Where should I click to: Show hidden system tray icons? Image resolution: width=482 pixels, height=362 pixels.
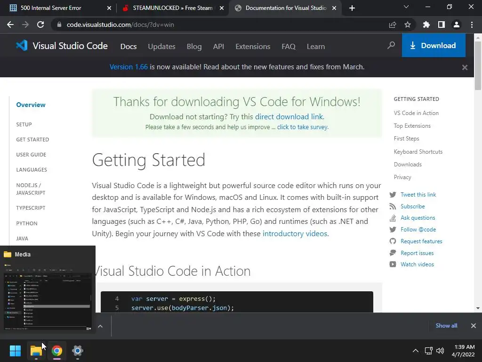click(x=415, y=351)
